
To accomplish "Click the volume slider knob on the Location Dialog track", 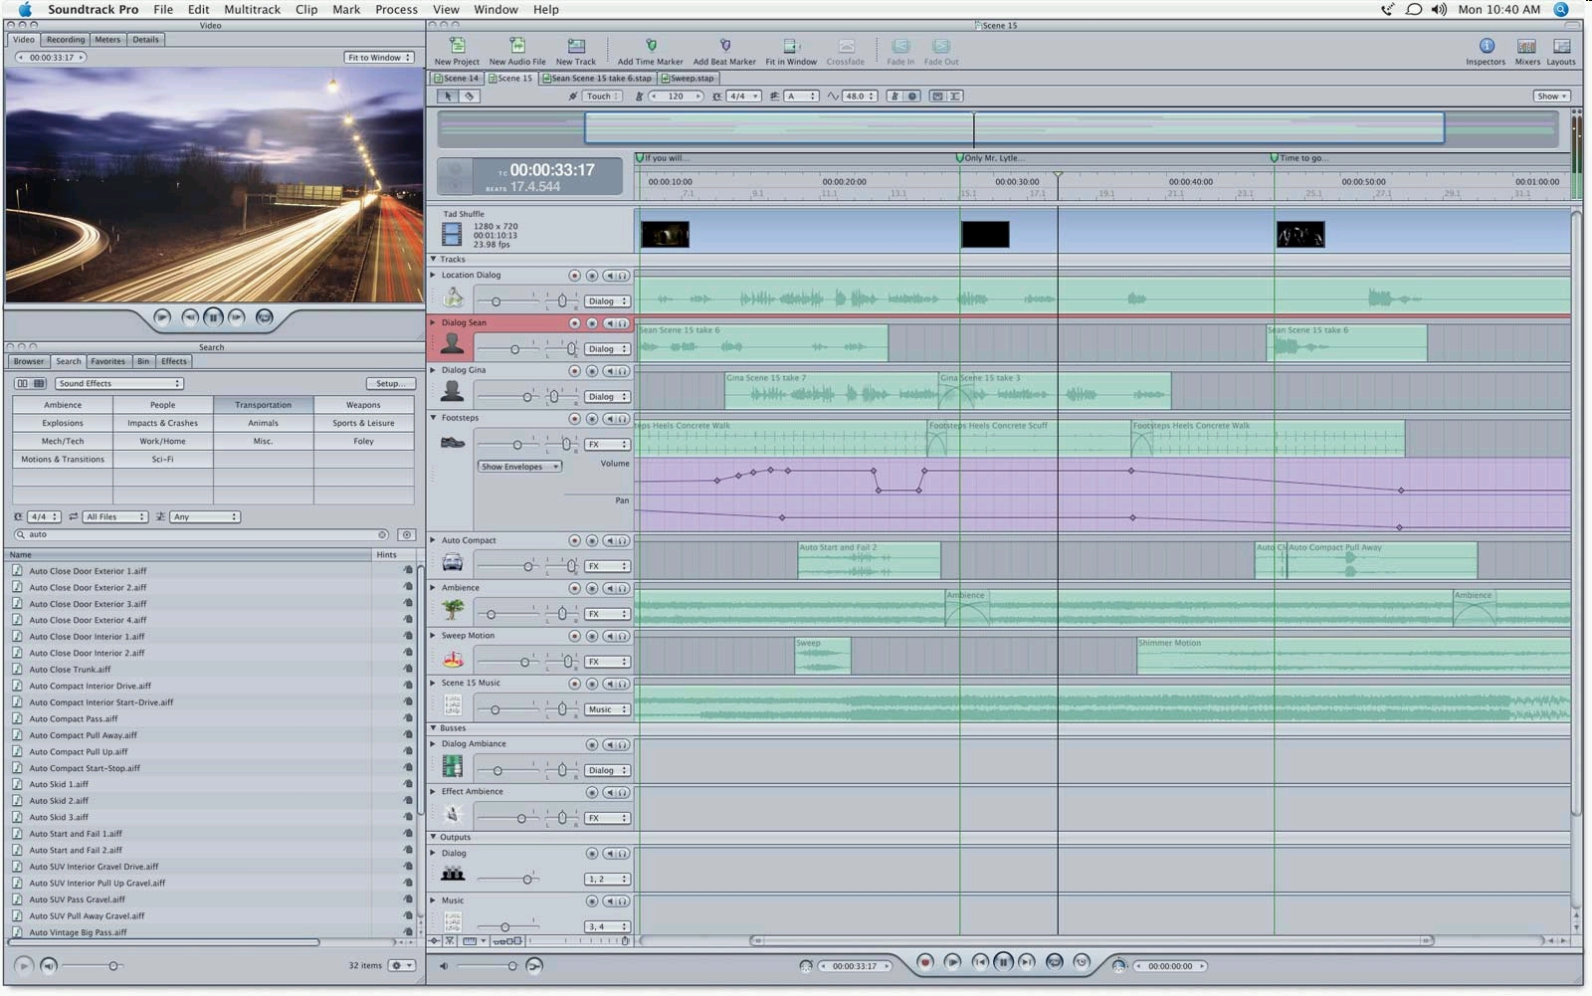I will click(x=496, y=300).
